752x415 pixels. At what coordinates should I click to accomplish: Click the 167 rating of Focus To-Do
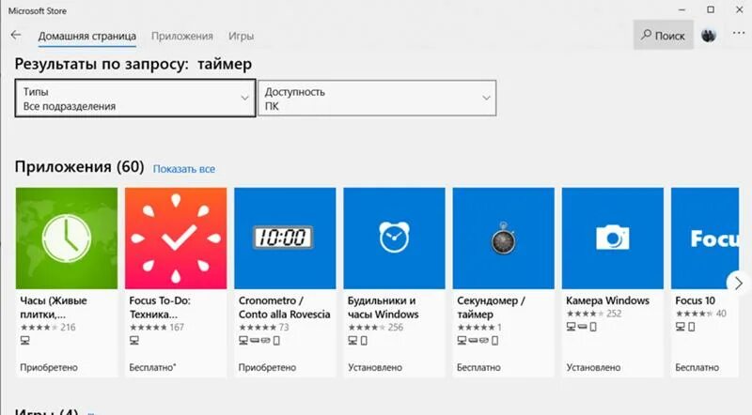point(177,328)
